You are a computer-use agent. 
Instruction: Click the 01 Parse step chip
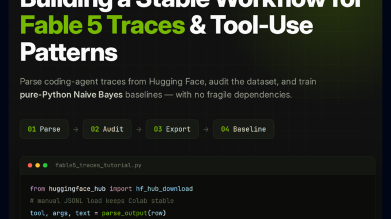click(44, 129)
